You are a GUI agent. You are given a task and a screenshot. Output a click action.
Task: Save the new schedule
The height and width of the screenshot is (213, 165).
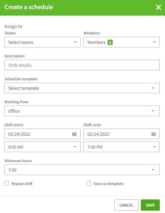tap(150, 205)
